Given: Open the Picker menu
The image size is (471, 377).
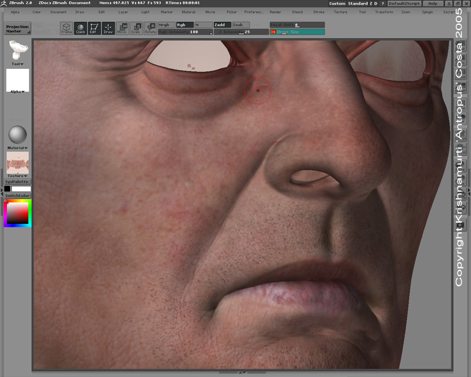Looking at the screenshot, I should pos(231,12).
